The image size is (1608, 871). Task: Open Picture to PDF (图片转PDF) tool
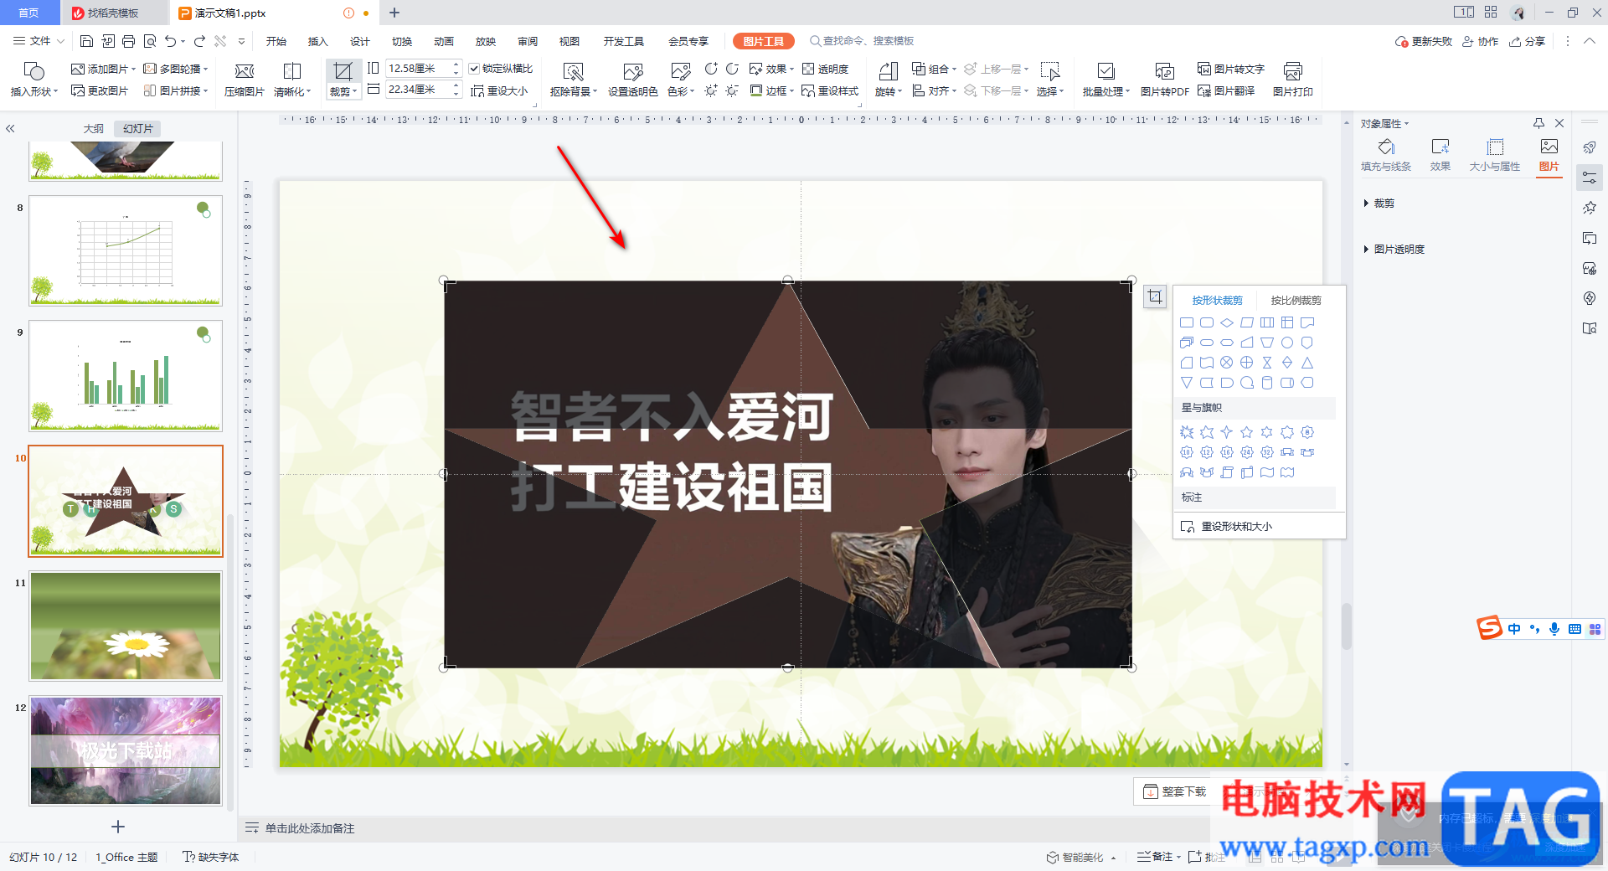pos(1164,80)
